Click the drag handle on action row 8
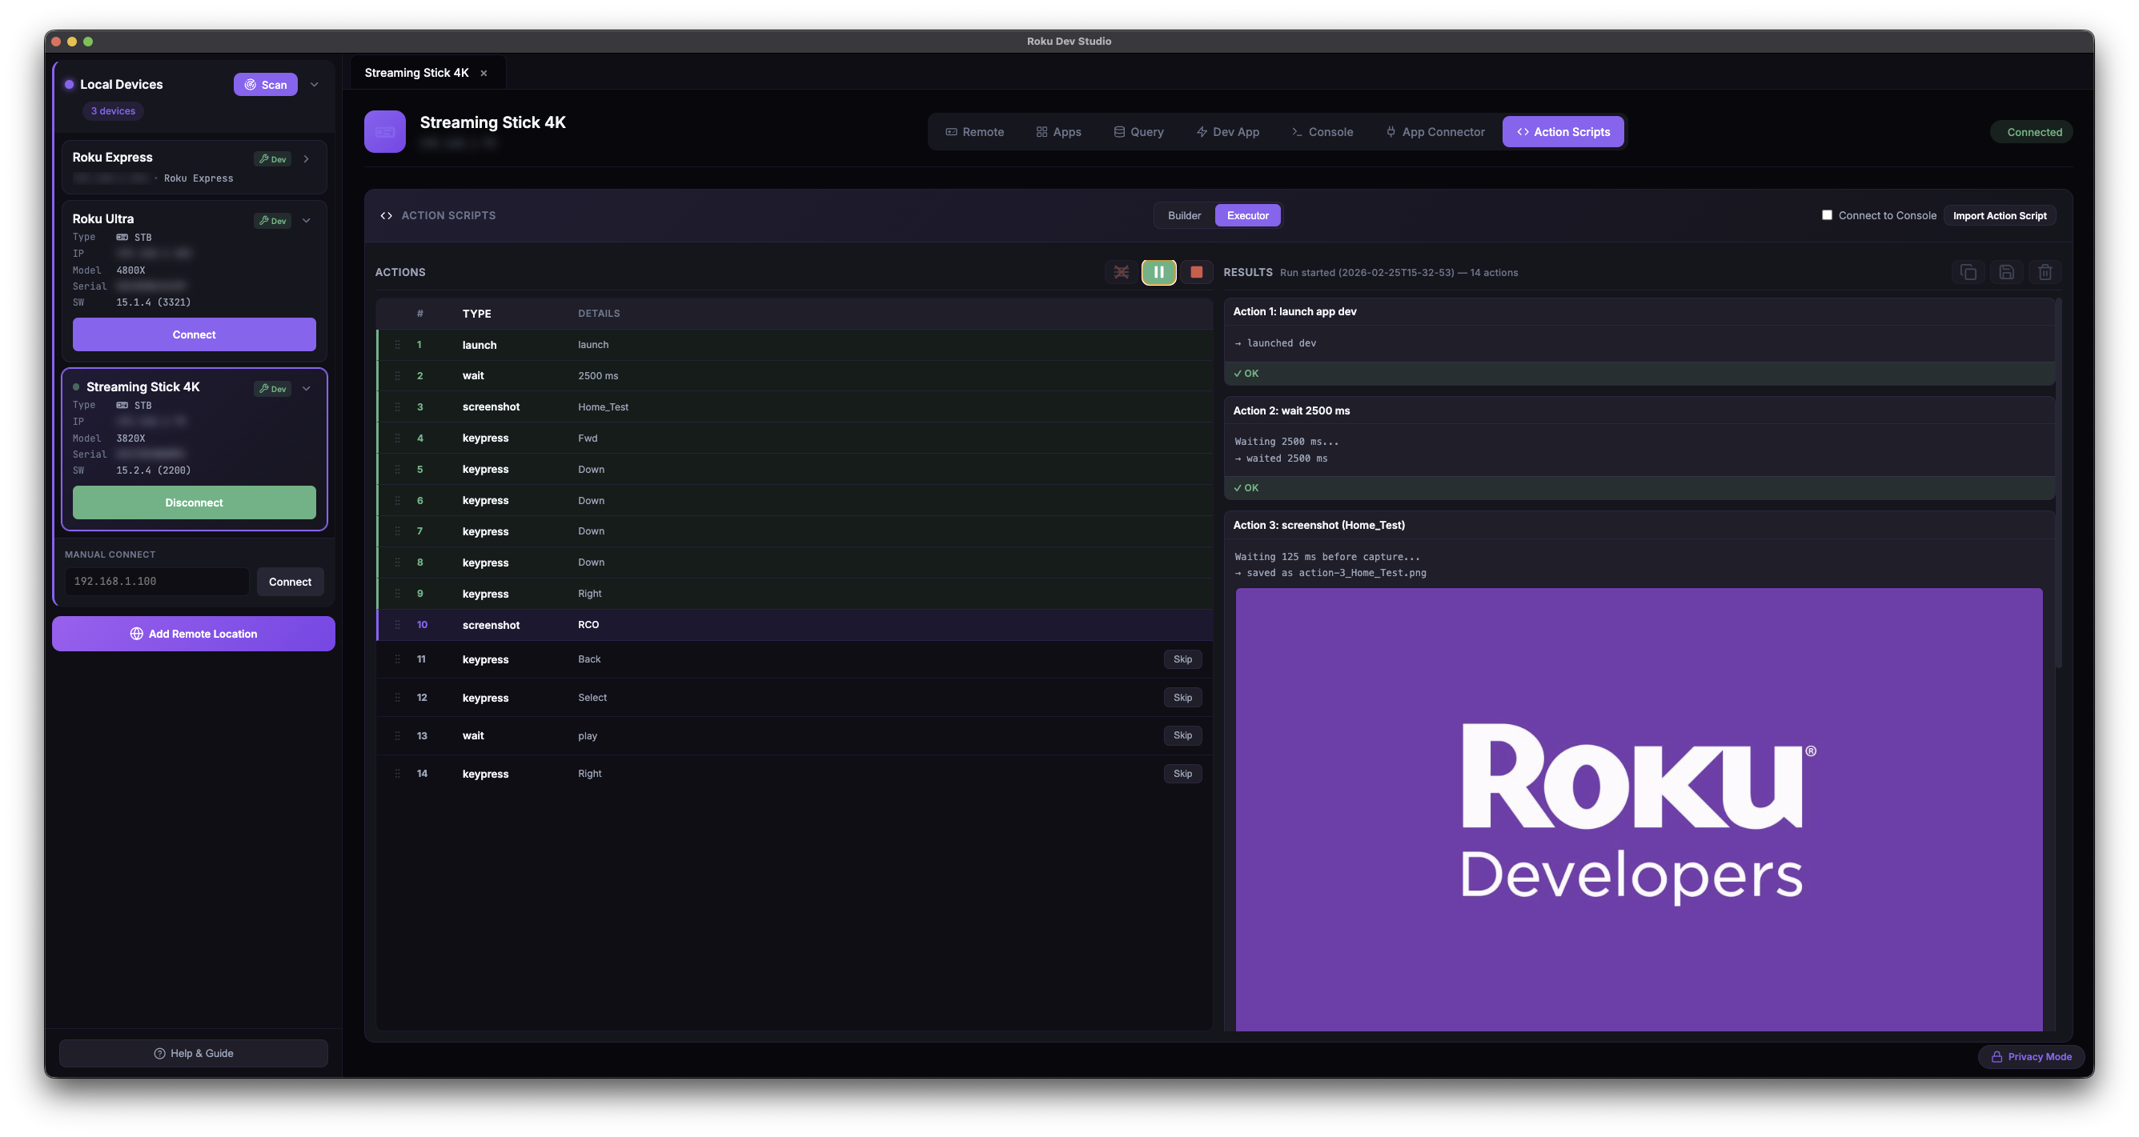 click(x=398, y=562)
